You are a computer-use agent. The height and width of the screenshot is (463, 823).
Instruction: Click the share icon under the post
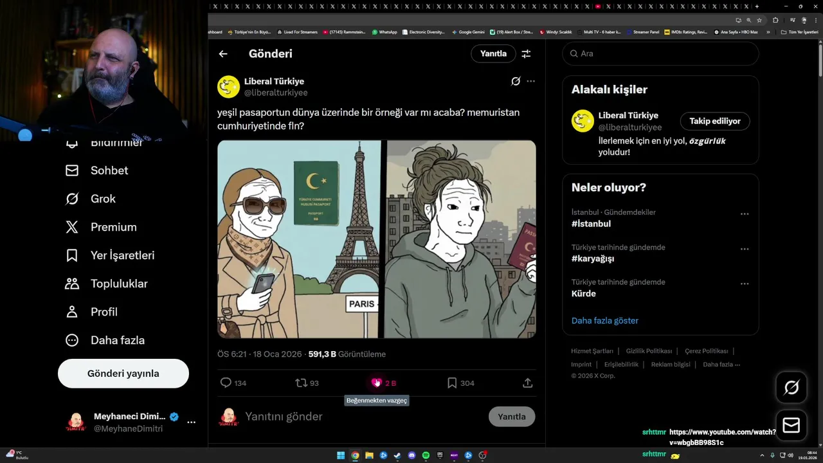point(527,383)
